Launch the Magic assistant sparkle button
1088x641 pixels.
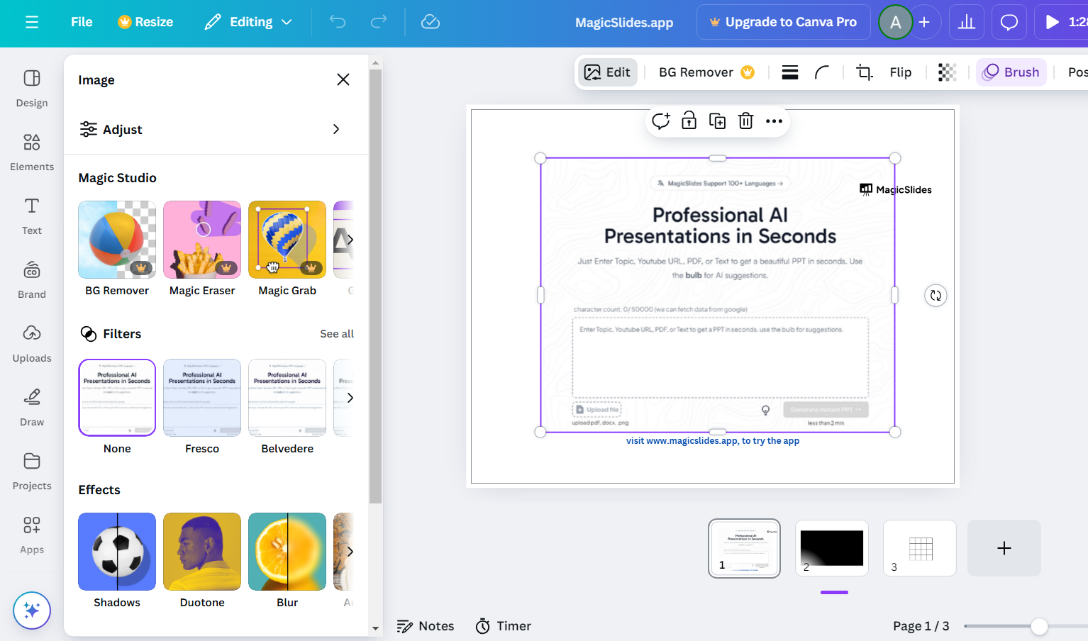tap(32, 611)
